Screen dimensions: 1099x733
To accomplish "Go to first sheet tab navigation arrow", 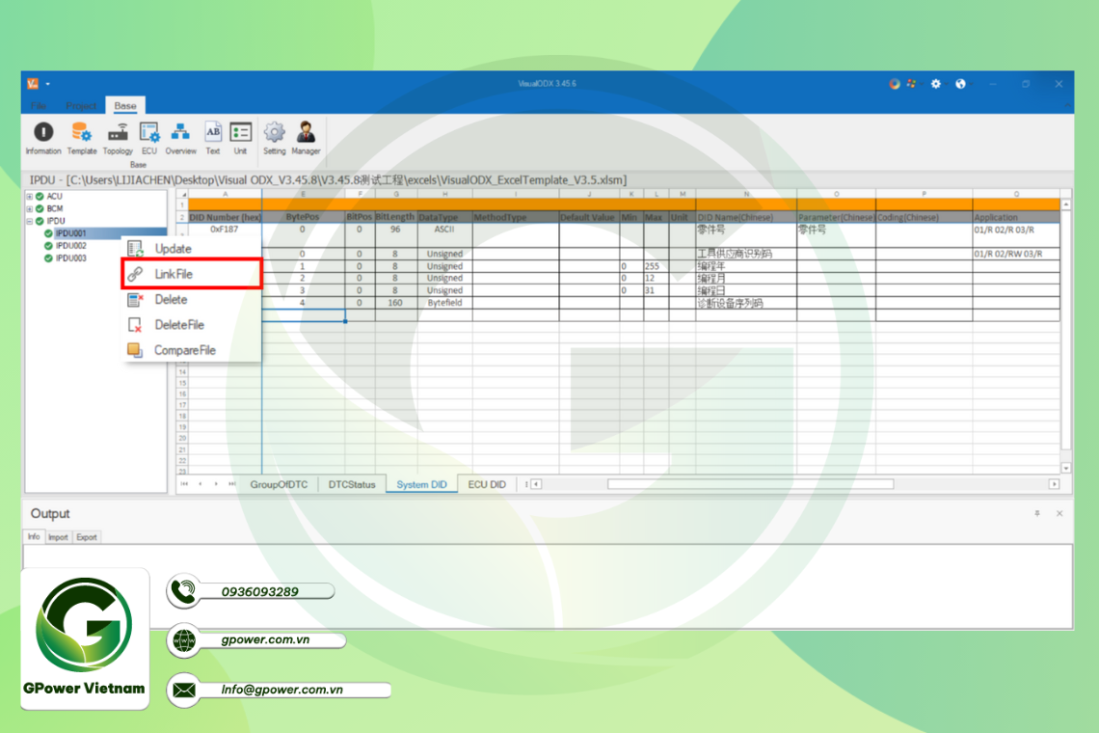I will (x=184, y=484).
